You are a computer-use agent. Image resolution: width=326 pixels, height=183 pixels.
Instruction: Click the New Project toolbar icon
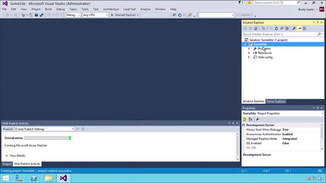(x=23, y=15)
